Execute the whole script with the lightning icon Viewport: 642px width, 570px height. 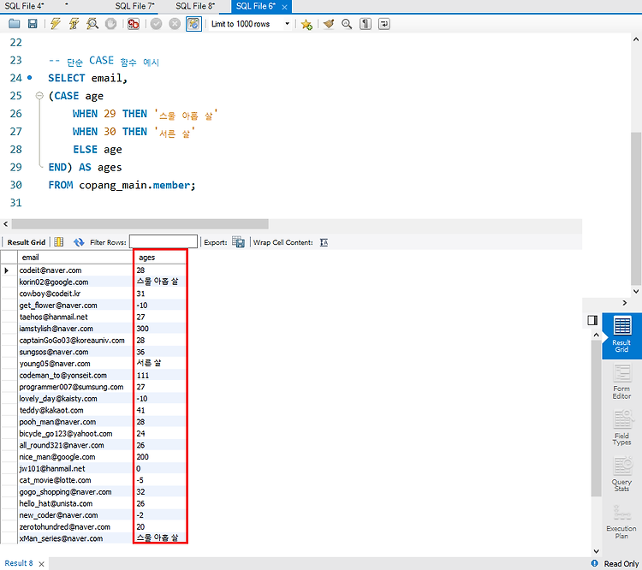56,24
